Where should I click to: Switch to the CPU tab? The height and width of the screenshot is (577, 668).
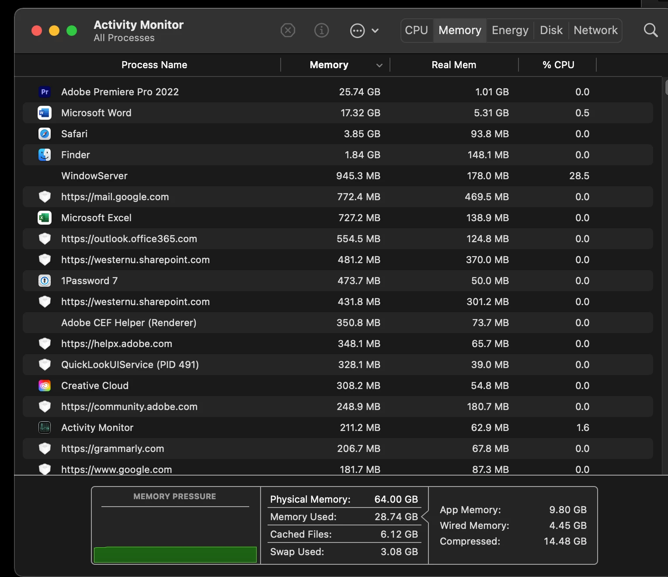(416, 30)
